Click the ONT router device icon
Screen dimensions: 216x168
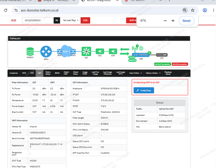[x=141, y=55]
